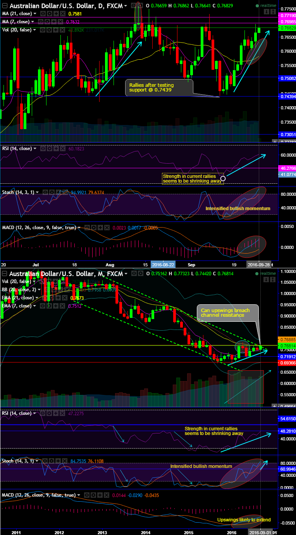Toggle visibility eye of daily Stoch indicator
296x535 pixels.
[45, 192]
